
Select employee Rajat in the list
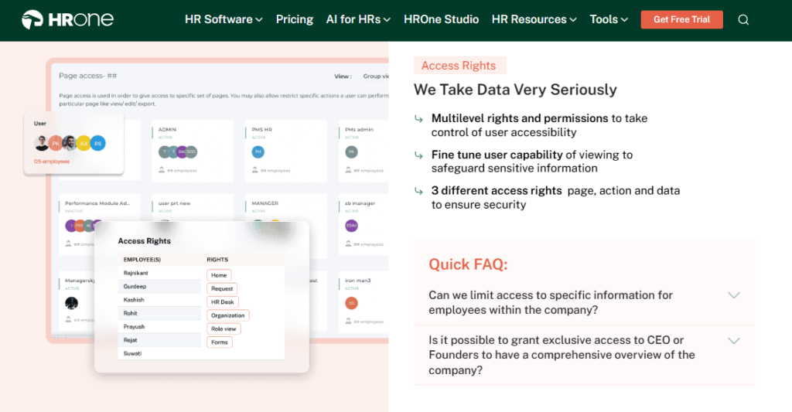[159, 340]
